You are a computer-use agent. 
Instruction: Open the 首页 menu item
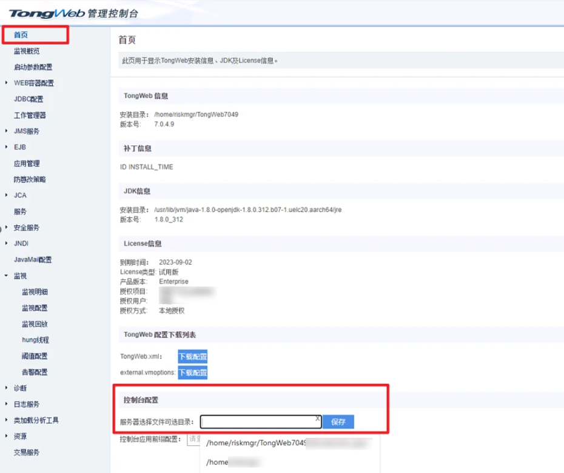pos(21,35)
